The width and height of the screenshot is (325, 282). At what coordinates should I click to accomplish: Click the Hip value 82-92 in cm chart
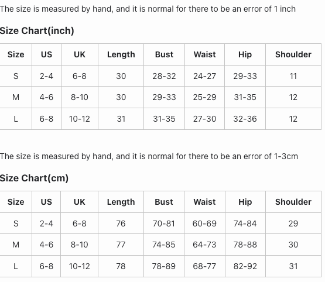pyautogui.click(x=245, y=266)
